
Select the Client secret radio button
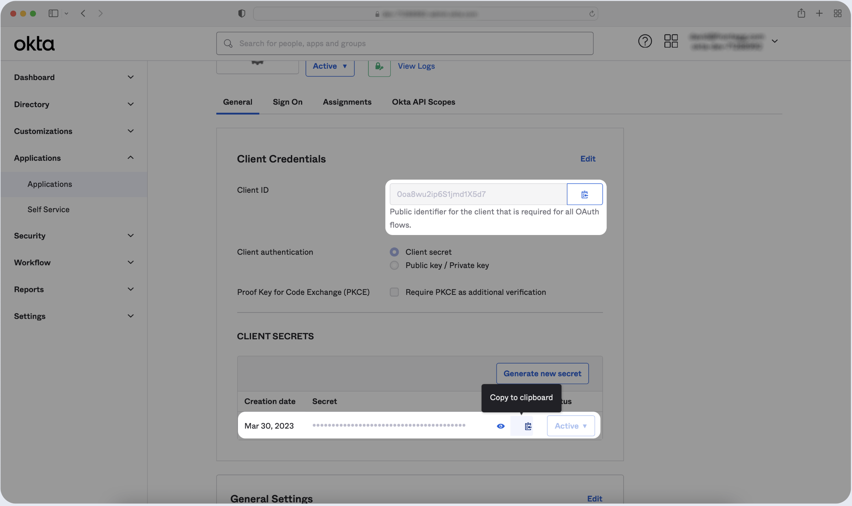(x=394, y=252)
